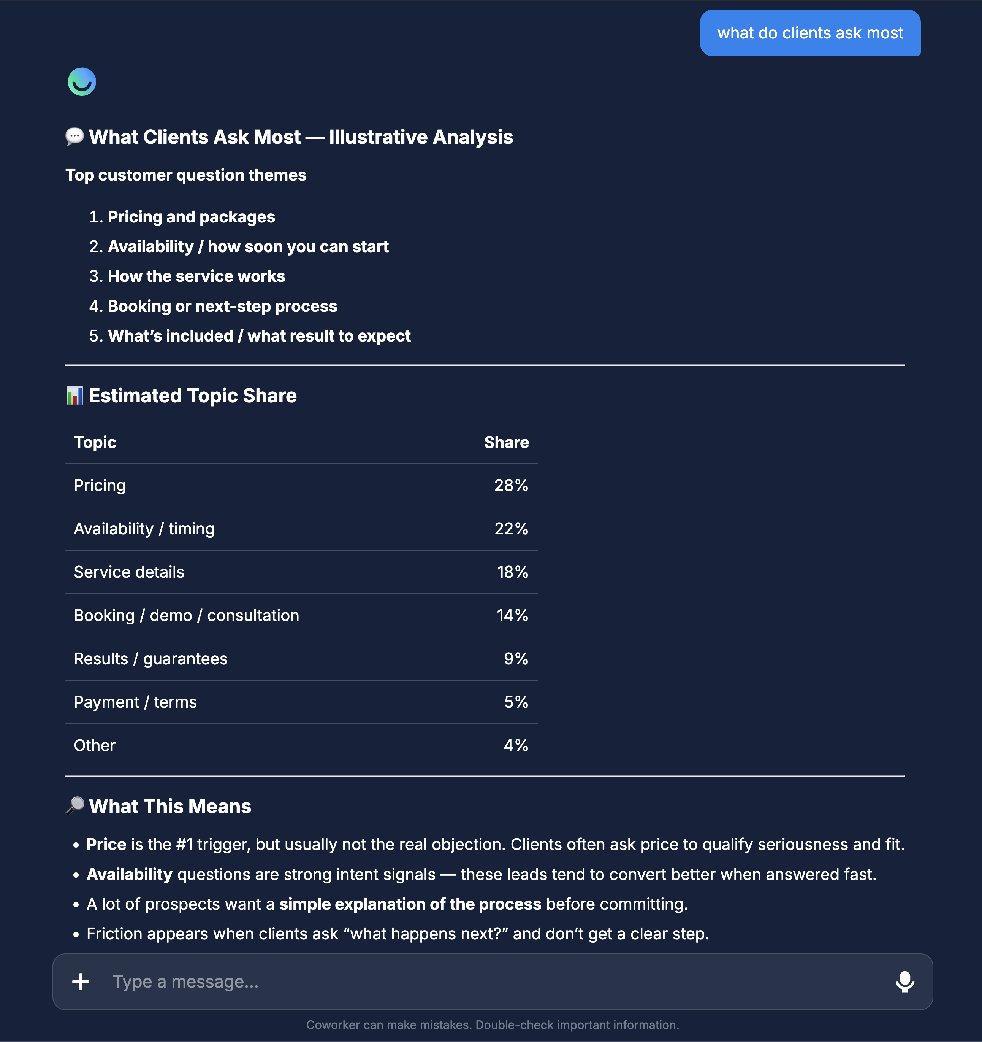Click the Share column header

507,442
